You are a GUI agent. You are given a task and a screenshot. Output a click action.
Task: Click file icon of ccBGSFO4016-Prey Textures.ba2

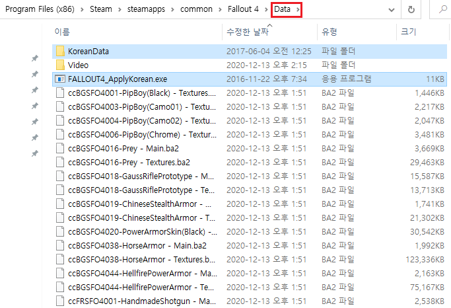60,163
